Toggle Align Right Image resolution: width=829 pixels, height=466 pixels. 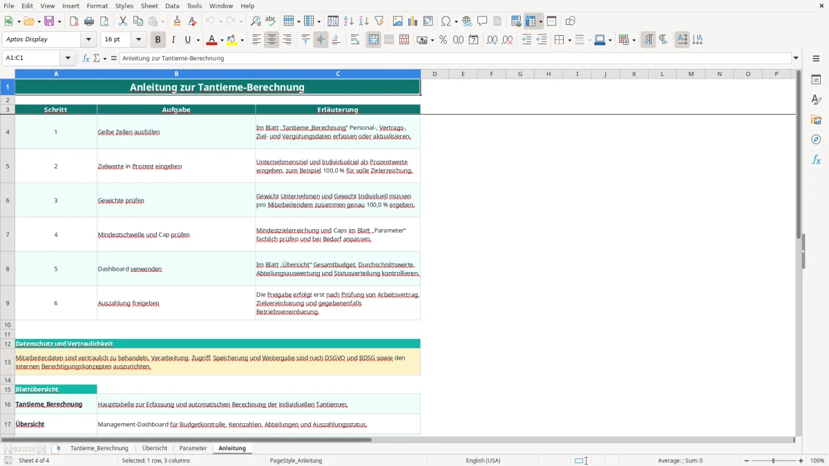pos(287,40)
